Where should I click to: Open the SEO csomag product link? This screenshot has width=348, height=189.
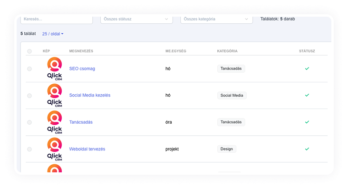82,69
